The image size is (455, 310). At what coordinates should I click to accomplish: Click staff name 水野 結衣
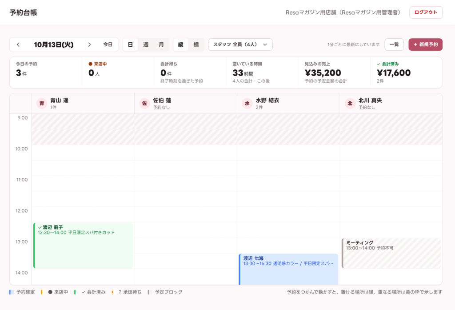(x=267, y=100)
